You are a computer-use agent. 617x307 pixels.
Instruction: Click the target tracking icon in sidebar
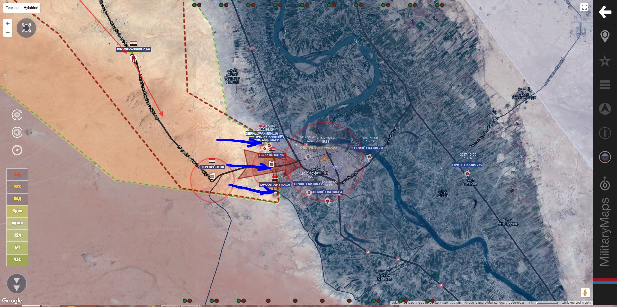[x=604, y=184]
